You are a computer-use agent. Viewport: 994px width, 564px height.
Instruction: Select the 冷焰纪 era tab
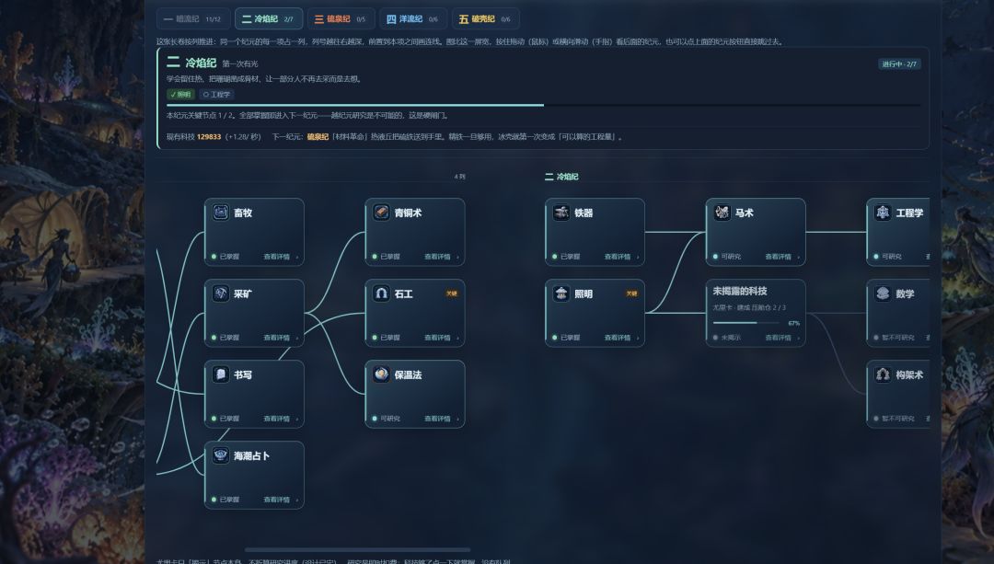268,19
